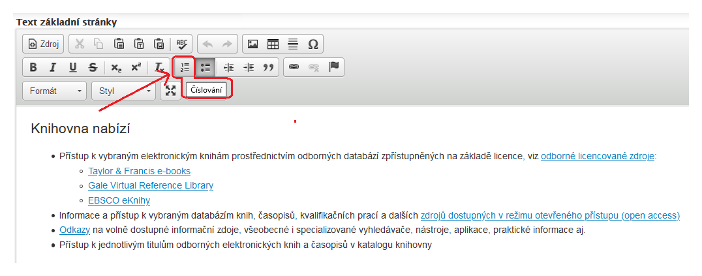Viewport: 702px width, 276px height.
Task: Click the Redo arrow
Action: (227, 44)
